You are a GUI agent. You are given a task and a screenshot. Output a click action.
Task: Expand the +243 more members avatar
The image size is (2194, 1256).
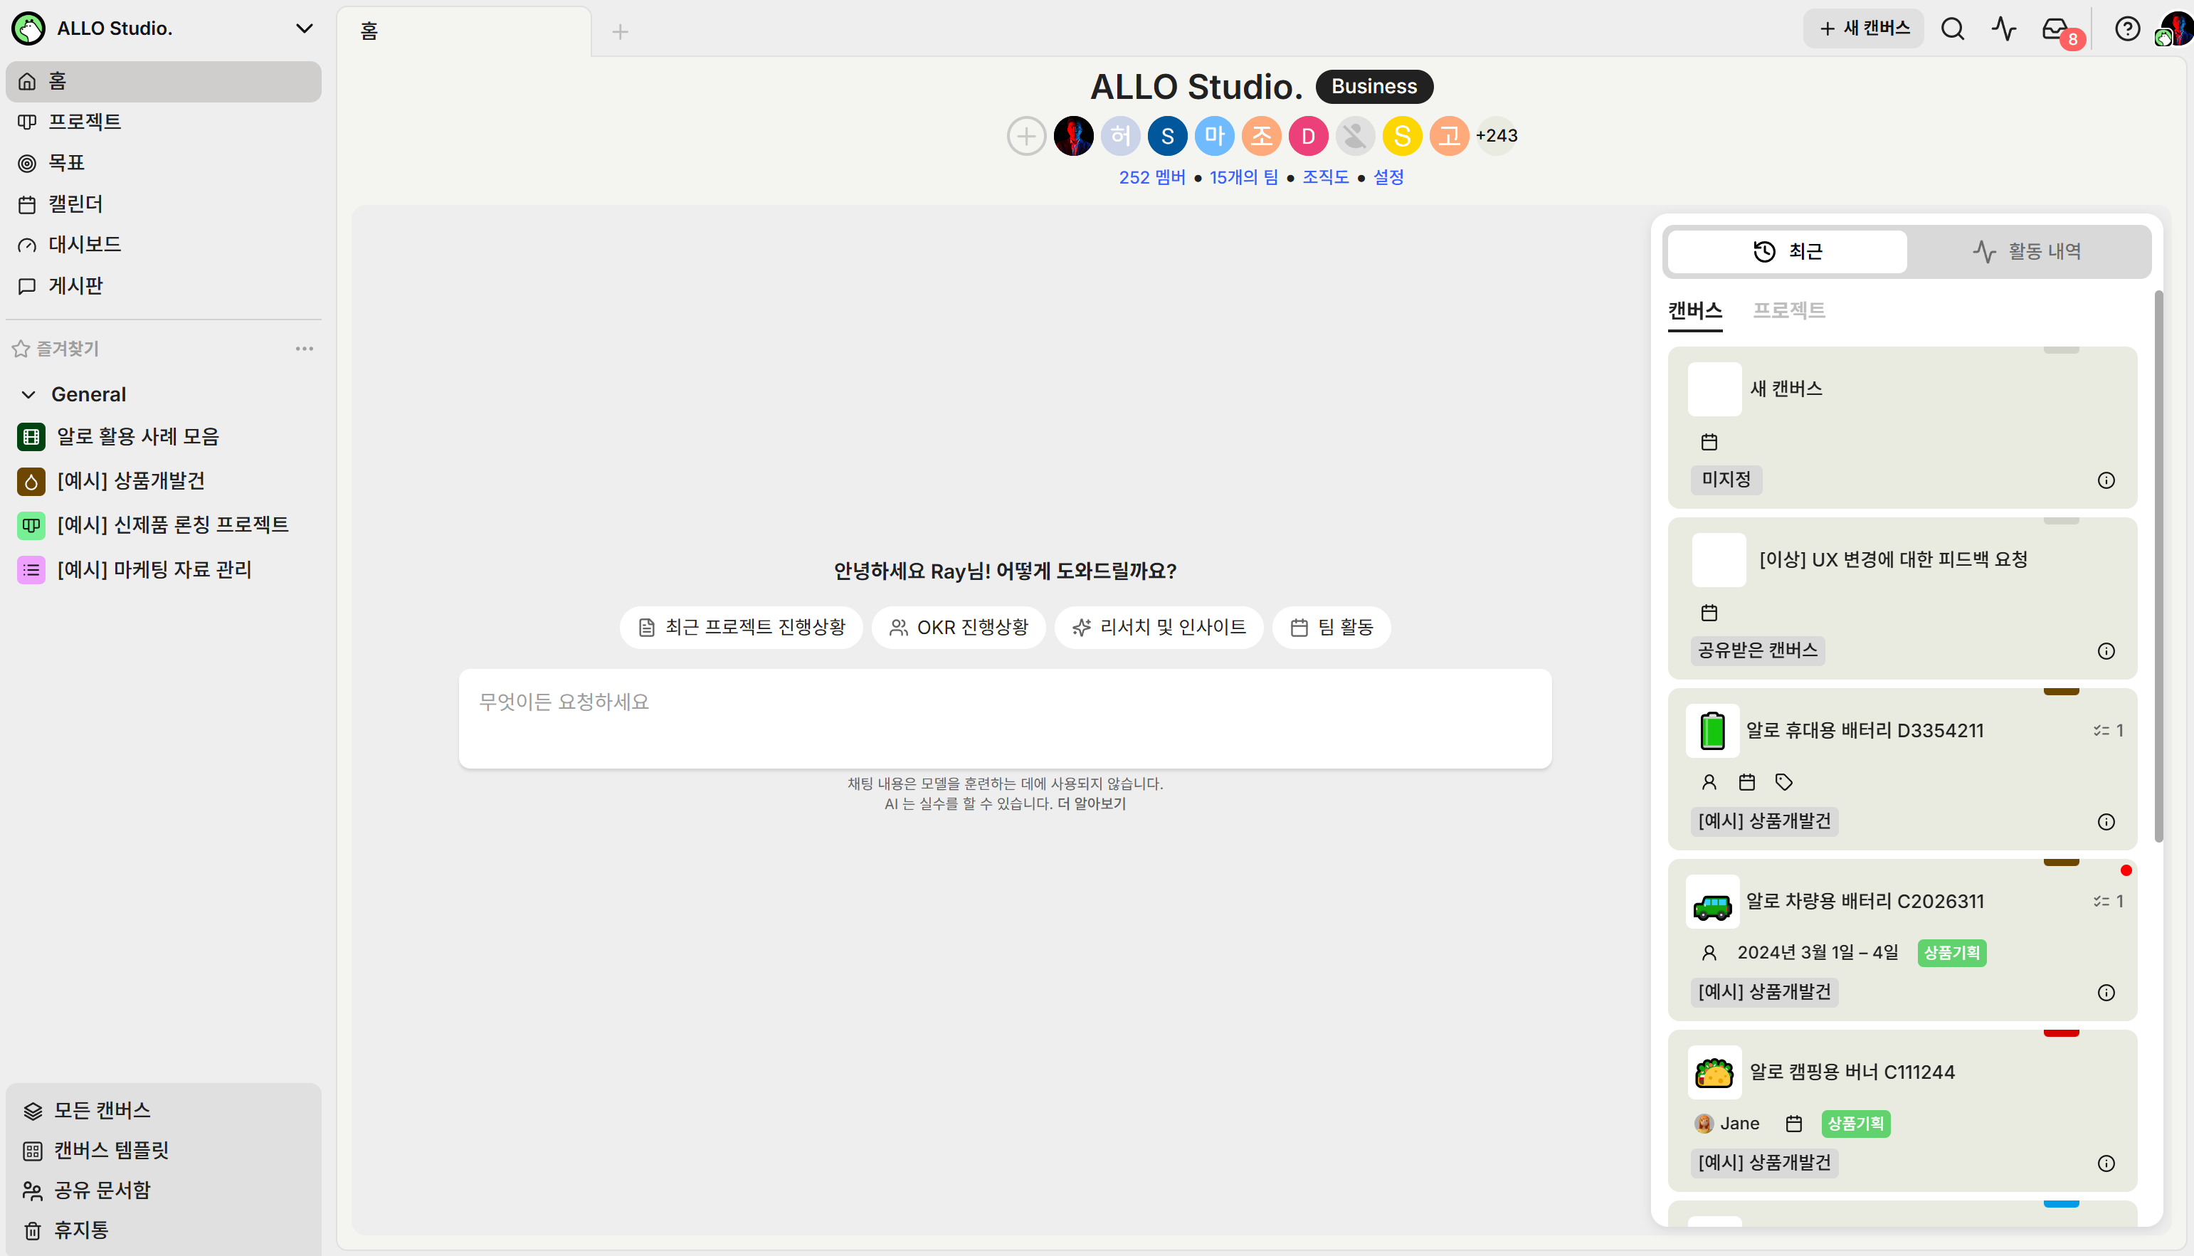[x=1497, y=135]
